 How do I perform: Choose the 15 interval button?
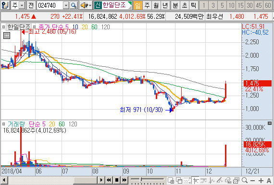coord(240,5)
